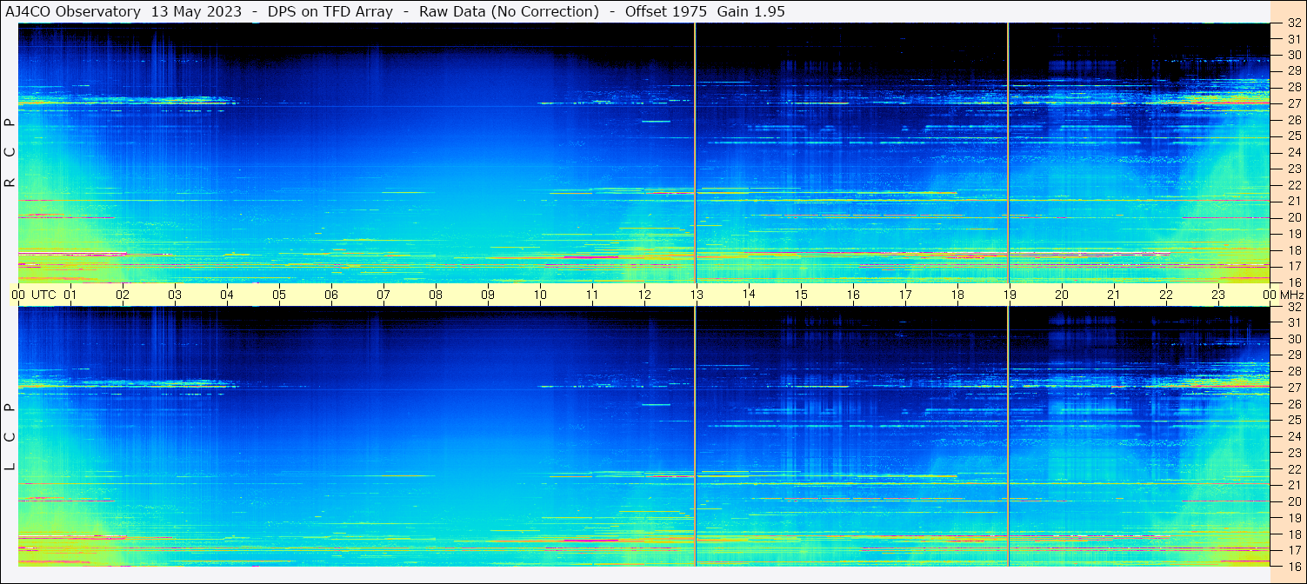Image resolution: width=1307 pixels, height=584 pixels.
Task: Click the 16 MHz label of LCP panel
Action: coord(1293,566)
